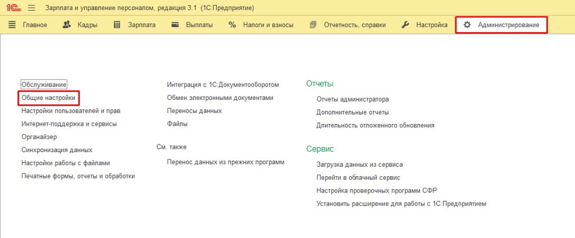
Task: Click the Настройка wrench icon
Action: pos(405,25)
